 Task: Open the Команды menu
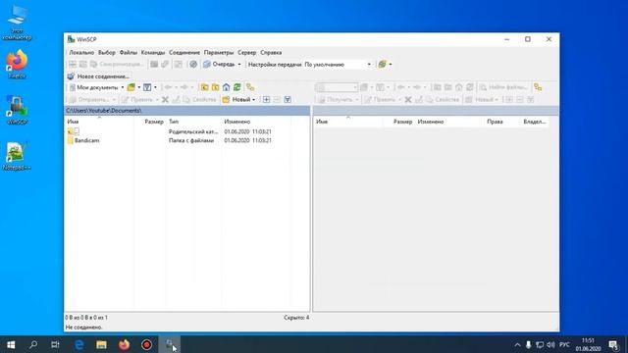click(x=153, y=52)
